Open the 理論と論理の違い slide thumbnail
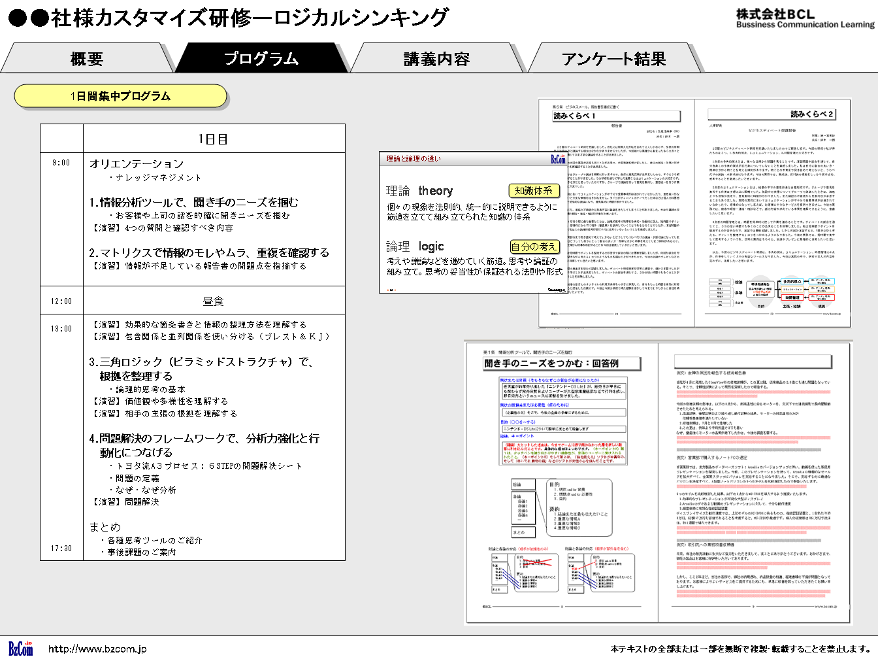 pyautogui.click(x=474, y=222)
